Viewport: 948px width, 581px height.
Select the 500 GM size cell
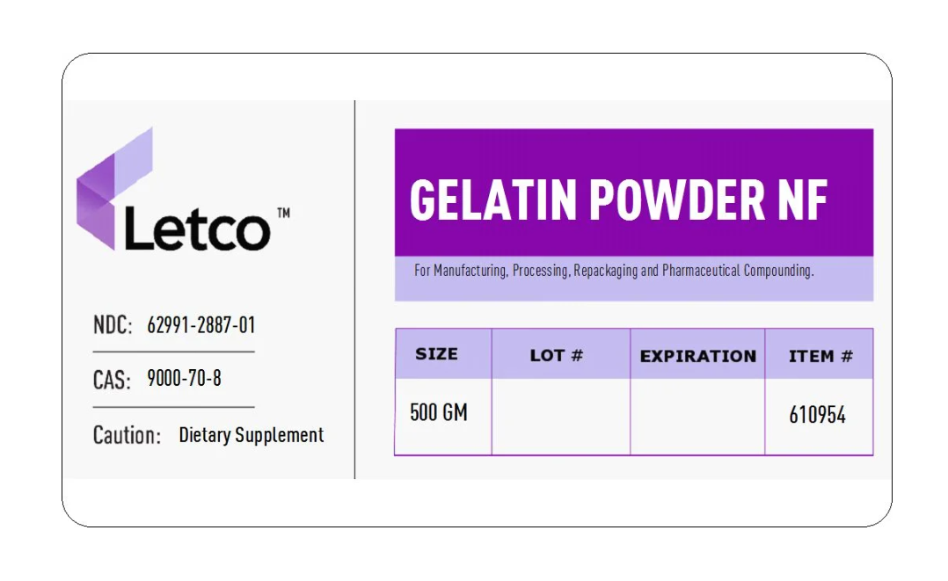[x=439, y=412]
